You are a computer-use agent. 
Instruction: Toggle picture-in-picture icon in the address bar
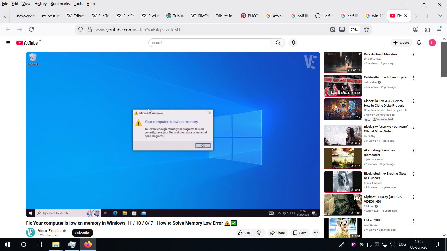332,29
